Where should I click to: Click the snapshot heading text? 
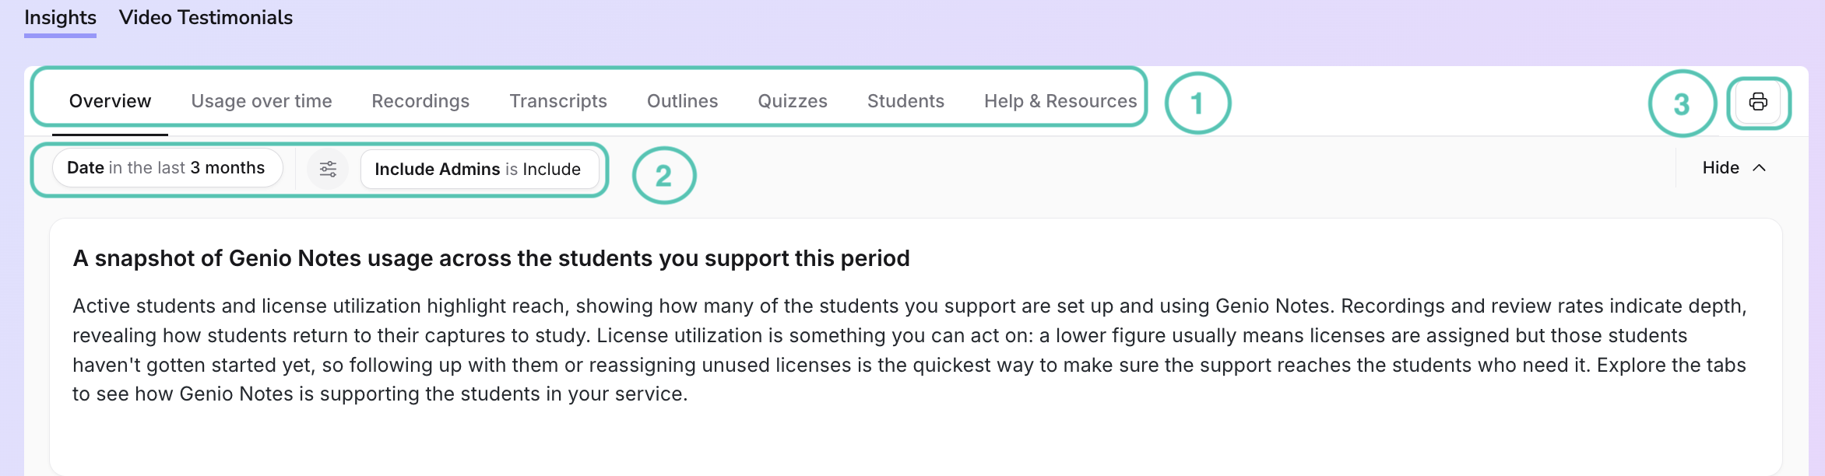(491, 258)
